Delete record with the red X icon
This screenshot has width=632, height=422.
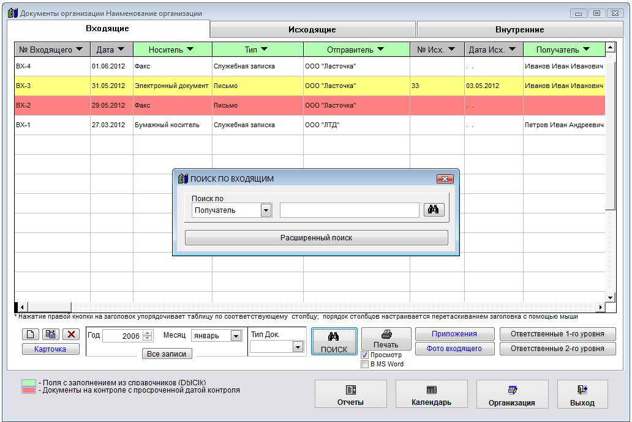(x=71, y=334)
